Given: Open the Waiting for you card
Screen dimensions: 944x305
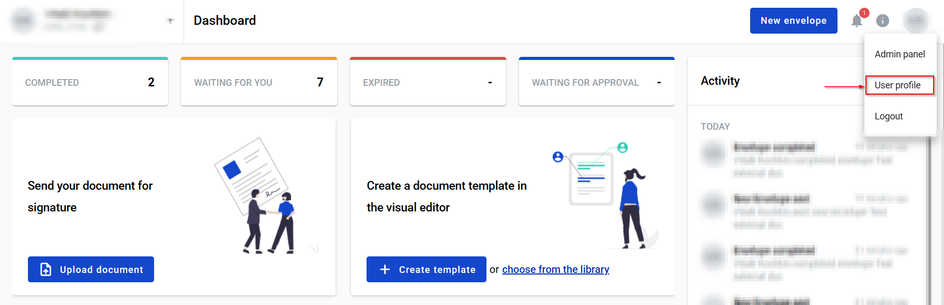Looking at the screenshot, I should (x=258, y=82).
